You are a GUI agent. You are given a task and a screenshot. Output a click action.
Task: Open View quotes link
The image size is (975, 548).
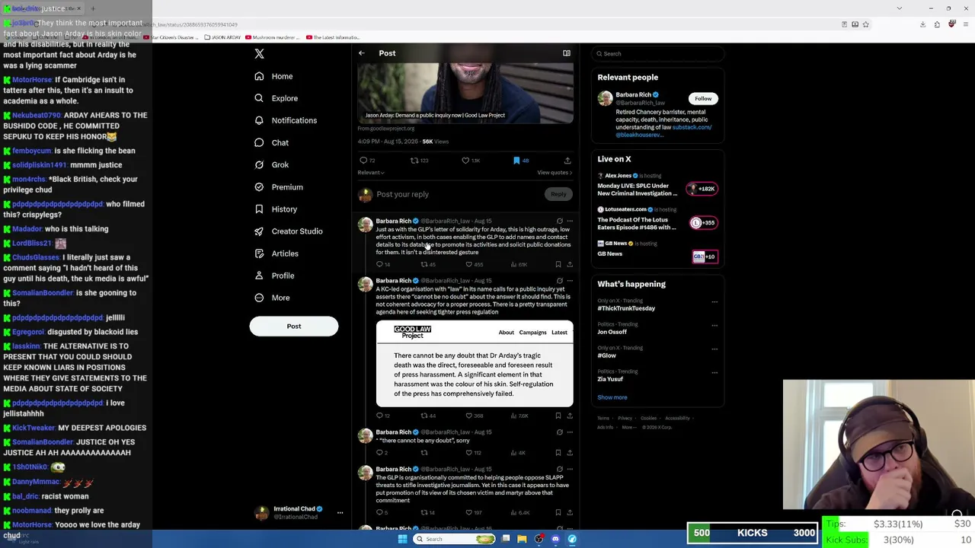pyautogui.click(x=555, y=173)
